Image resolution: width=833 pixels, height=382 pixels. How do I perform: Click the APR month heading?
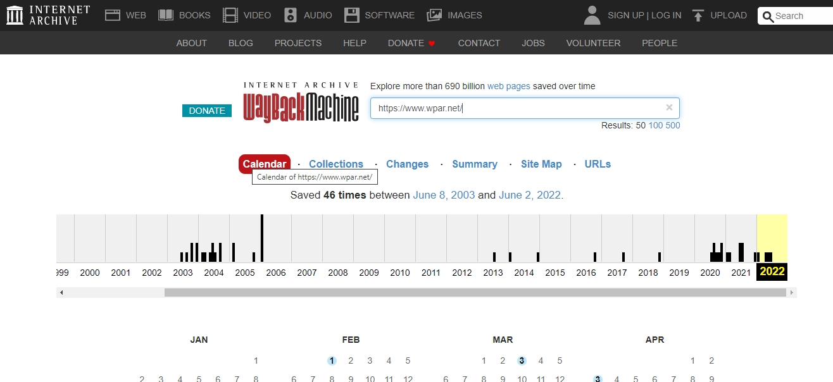pos(654,340)
